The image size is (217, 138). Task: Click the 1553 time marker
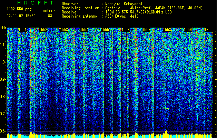click(64, 30)
